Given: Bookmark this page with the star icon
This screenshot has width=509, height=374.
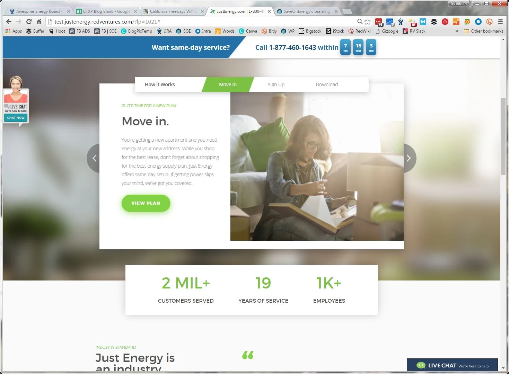Looking at the screenshot, I should 368,21.
